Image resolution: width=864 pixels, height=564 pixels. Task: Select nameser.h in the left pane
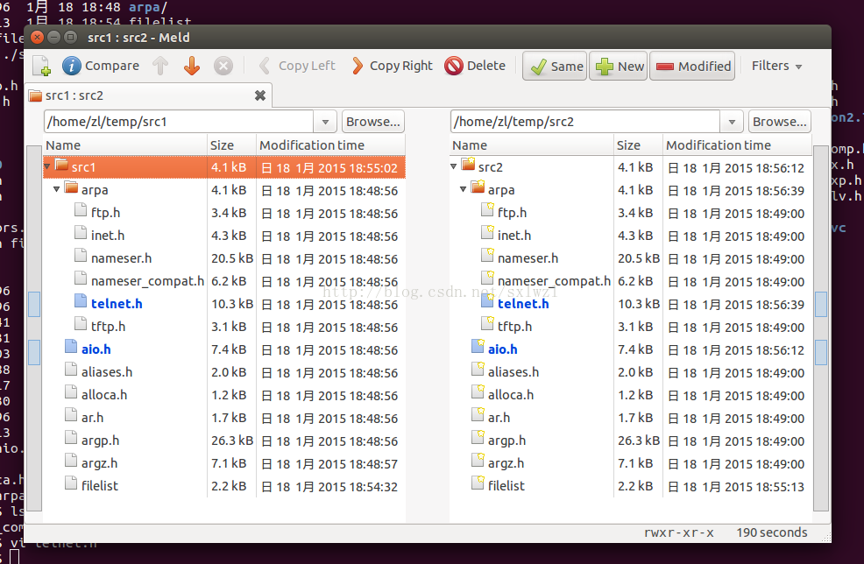121,257
